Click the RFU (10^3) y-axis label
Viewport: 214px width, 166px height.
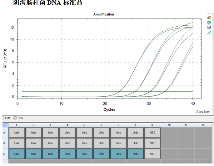point(5,58)
